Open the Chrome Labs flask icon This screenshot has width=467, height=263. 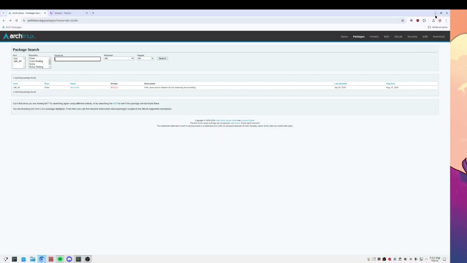[x=433, y=20]
